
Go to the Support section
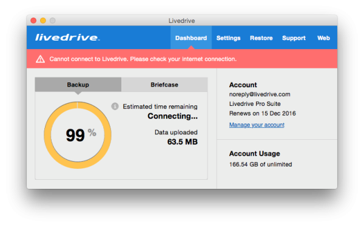point(294,38)
